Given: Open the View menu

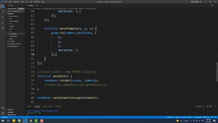Looking at the screenshot, I should (x=22, y=2).
